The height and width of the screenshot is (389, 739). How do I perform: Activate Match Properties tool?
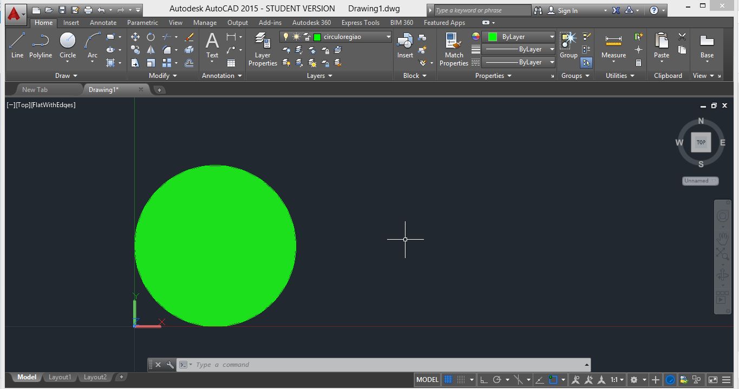(x=454, y=49)
